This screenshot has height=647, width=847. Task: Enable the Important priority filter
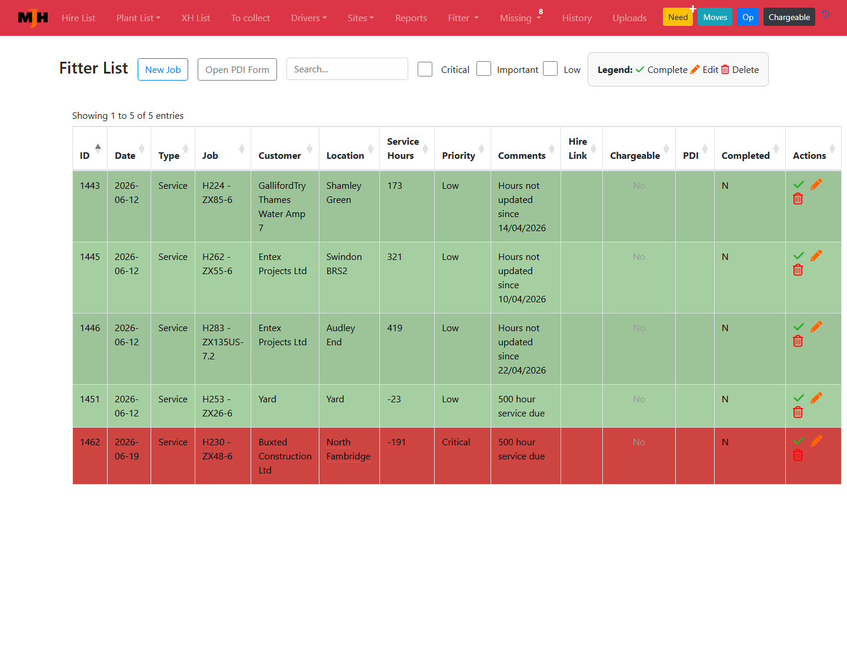pos(483,69)
